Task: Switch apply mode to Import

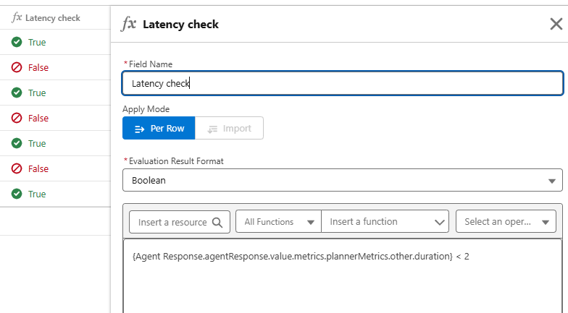Action: click(229, 129)
